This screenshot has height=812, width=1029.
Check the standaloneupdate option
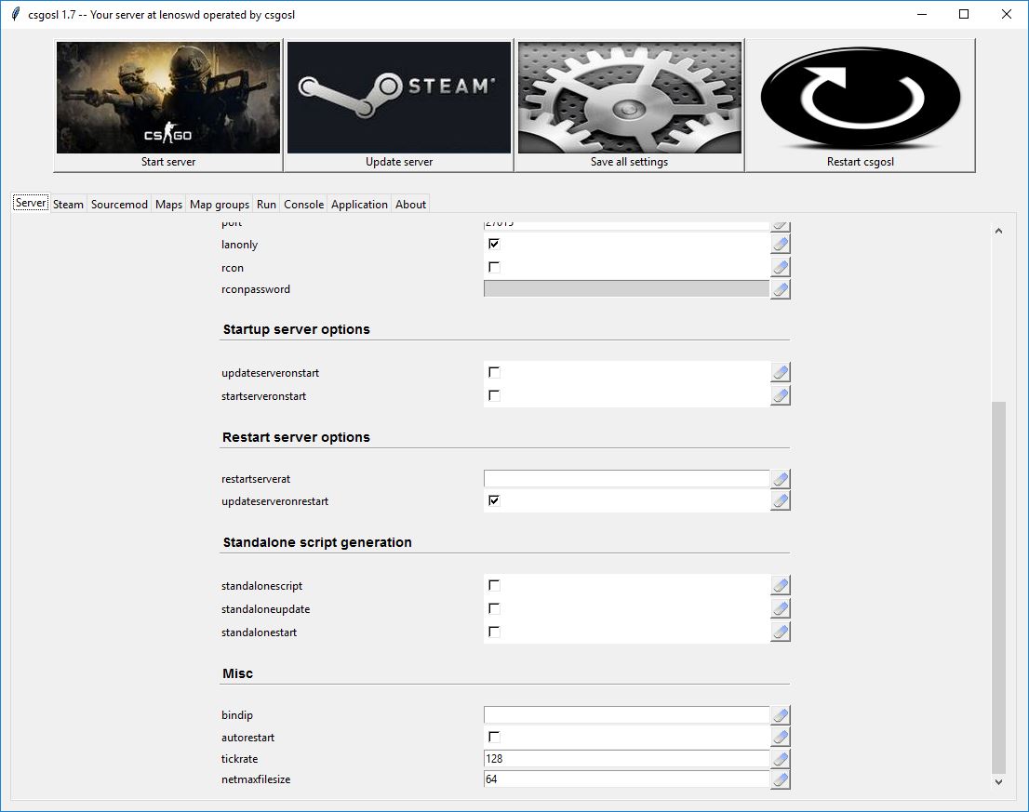pos(494,608)
